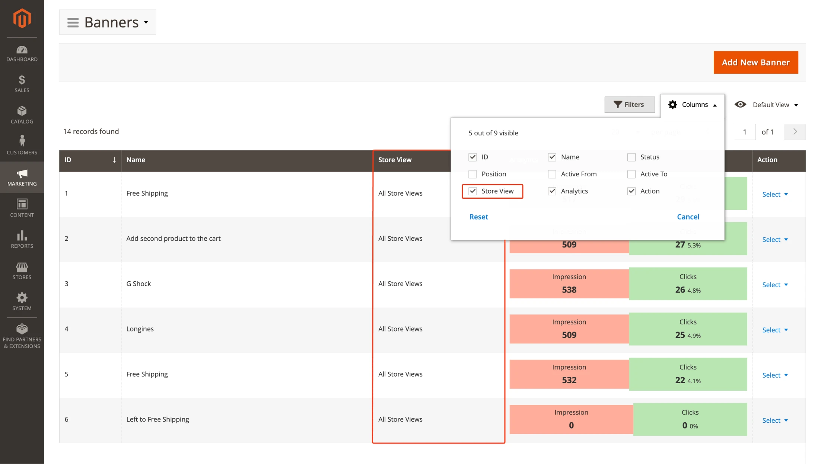The image size is (821, 464).
Task: Check the Position column checkbox
Action: 472,174
